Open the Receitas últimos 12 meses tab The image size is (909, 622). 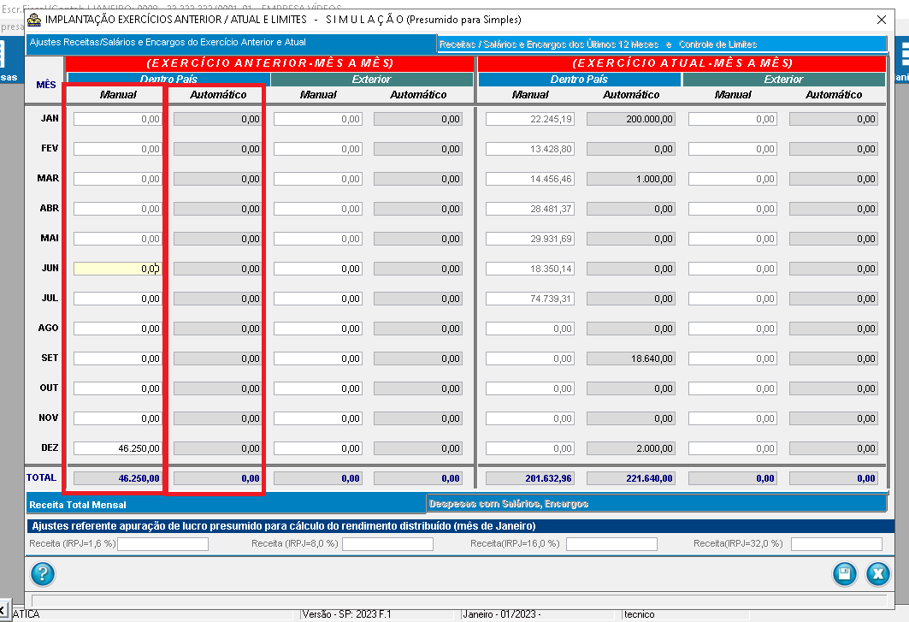(x=662, y=44)
